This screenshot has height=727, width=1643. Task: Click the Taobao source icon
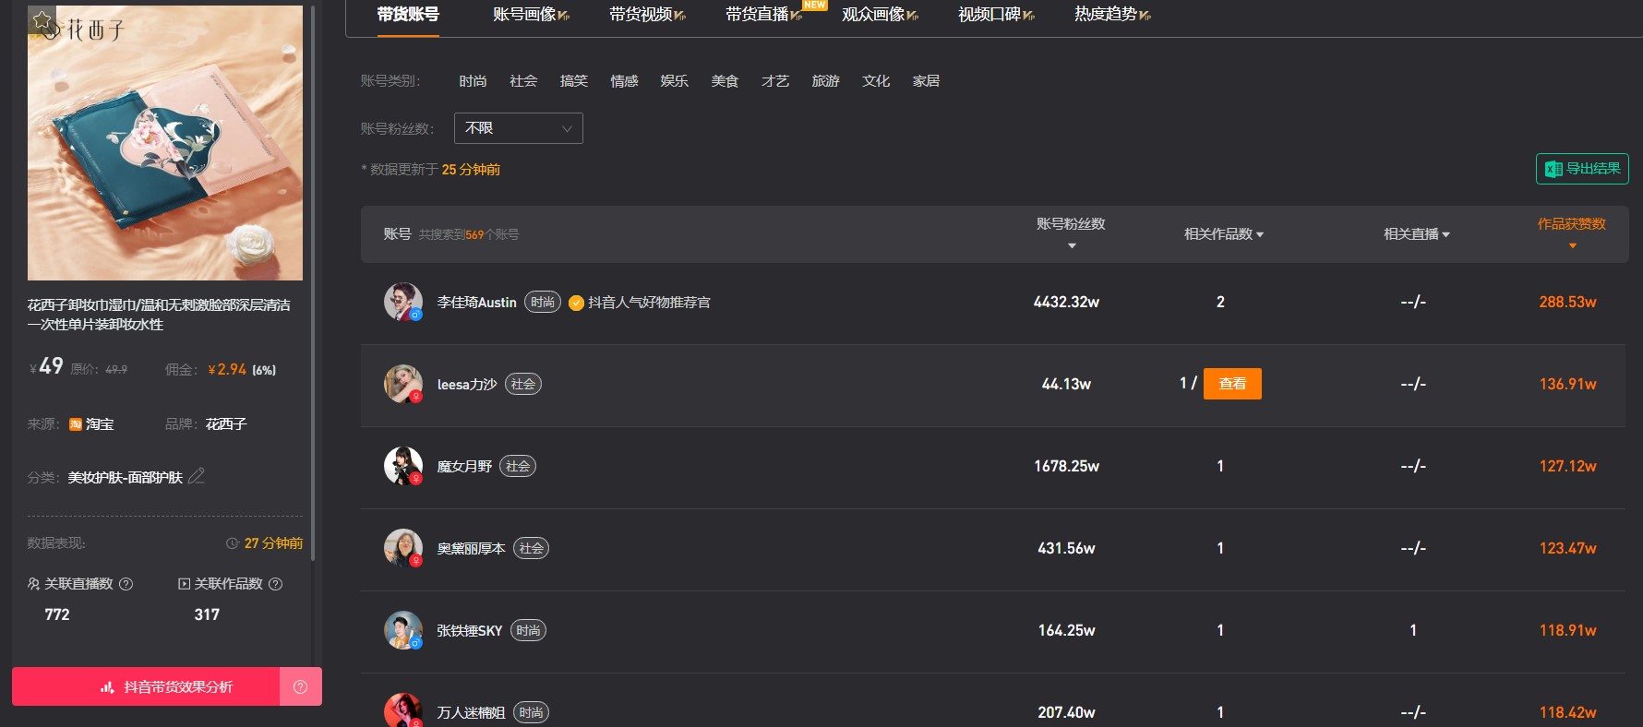tap(76, 424)
